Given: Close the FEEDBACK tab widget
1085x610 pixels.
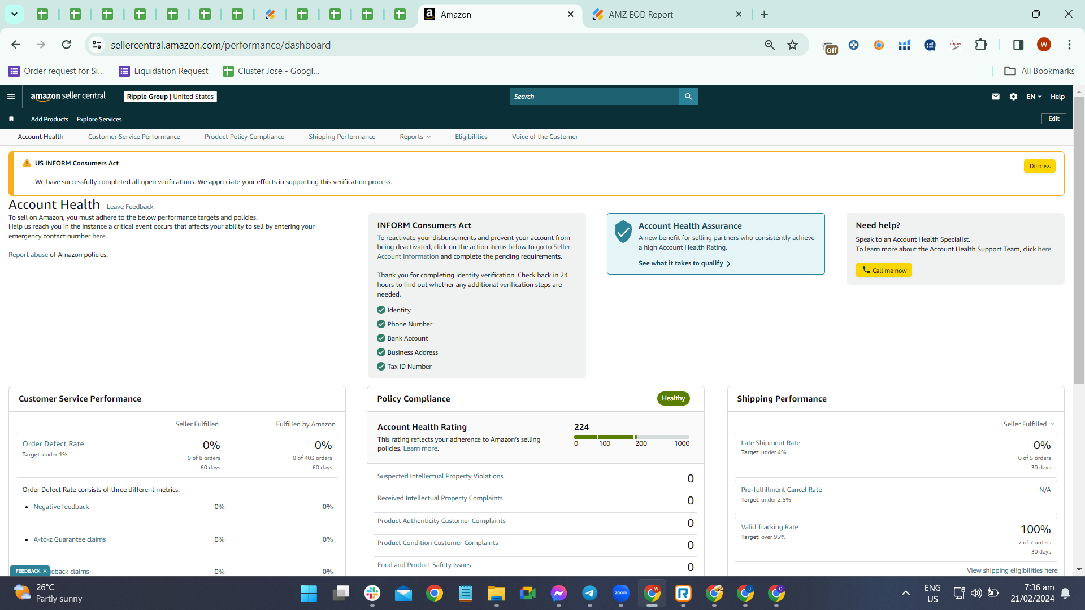Looking at the screenshot, I should [x=45, y=571].
